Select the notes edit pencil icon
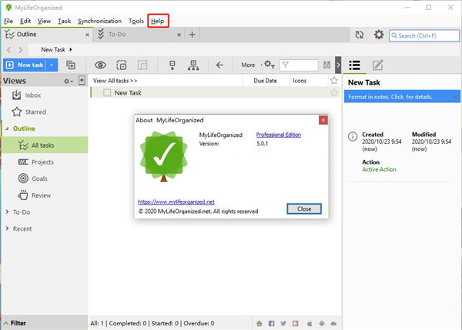The width and height of the screenshot is (462, 330). point(378,65)
